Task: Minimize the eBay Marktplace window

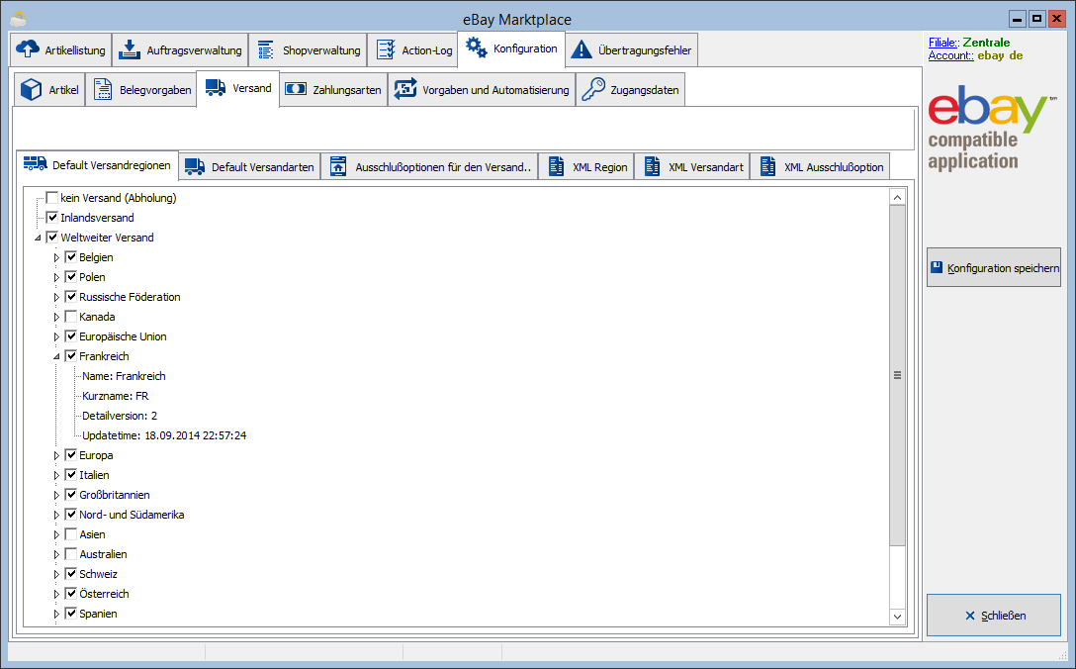Action: click(x=1017, y=19)
